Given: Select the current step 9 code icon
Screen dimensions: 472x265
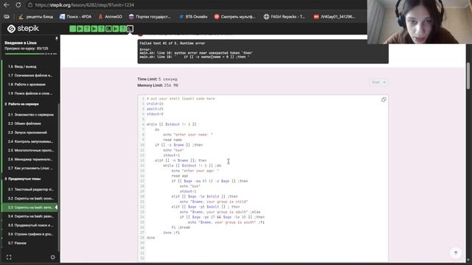Looking at the screenshot, I should [x=130, y=29].
